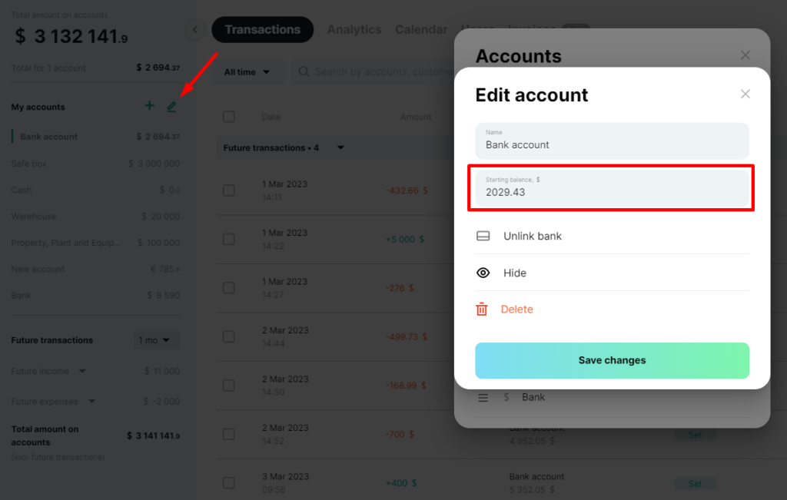Click the Unlink bank card icon
The image size is (787, 500).
pos(483,236)
